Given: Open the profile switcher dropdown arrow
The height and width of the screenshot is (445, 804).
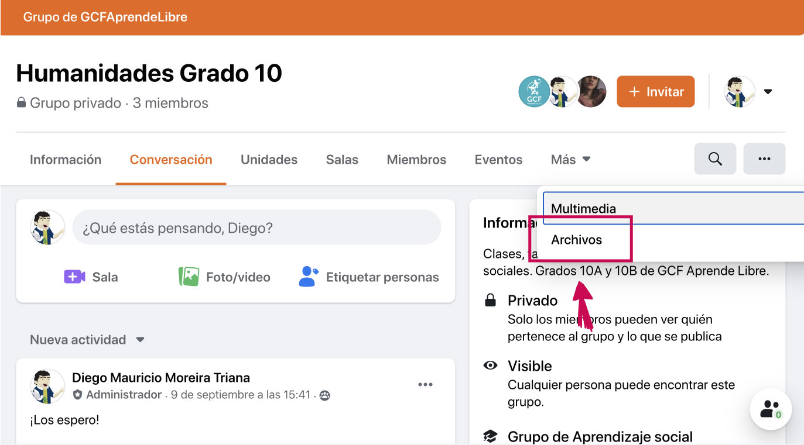Looking at the screenshot, I should coord(768,92).
